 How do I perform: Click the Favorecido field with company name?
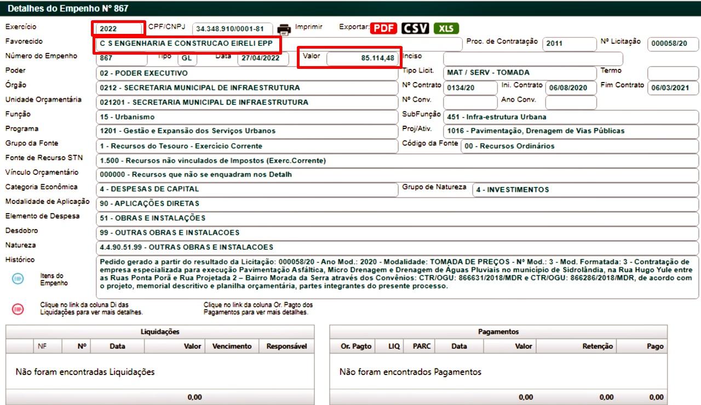pos(187,44)
